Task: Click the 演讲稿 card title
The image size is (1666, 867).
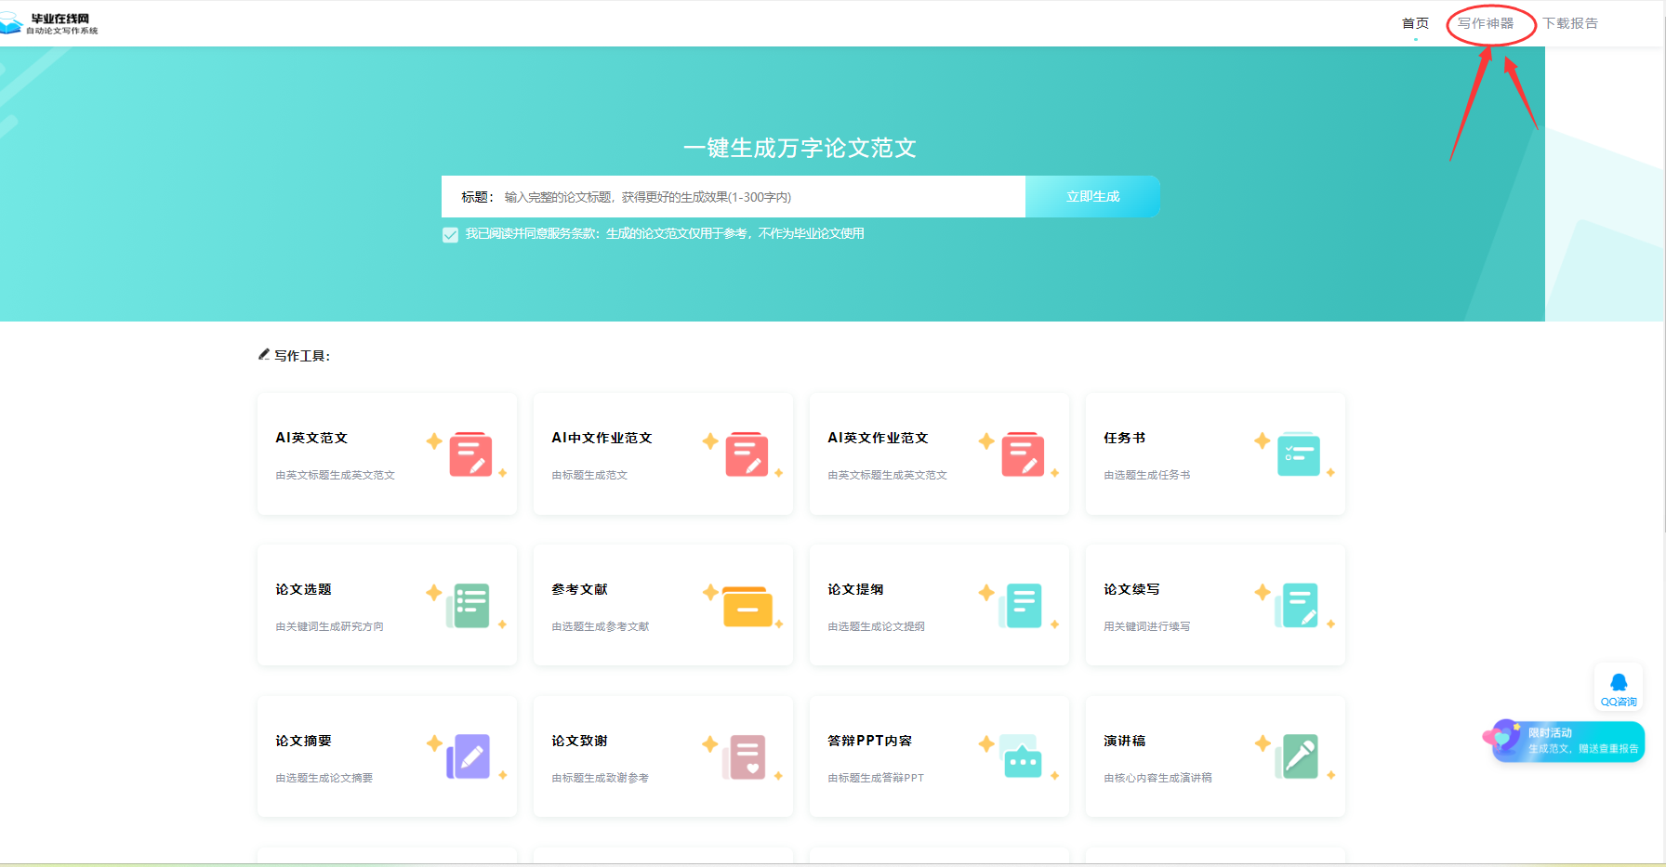Action: (1124, 741)
